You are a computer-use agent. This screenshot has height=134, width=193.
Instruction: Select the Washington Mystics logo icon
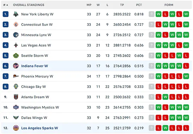[x=16, y=107]
